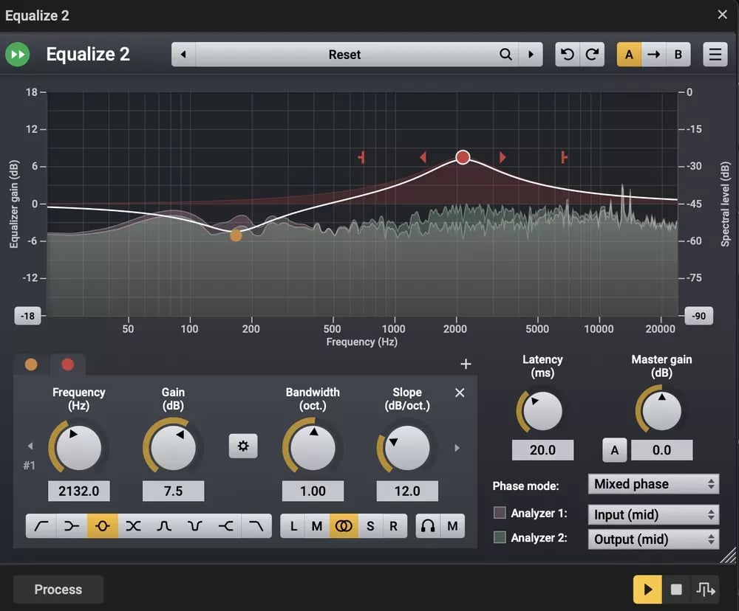Start playback with yellow play button

[x=647, y=590]
